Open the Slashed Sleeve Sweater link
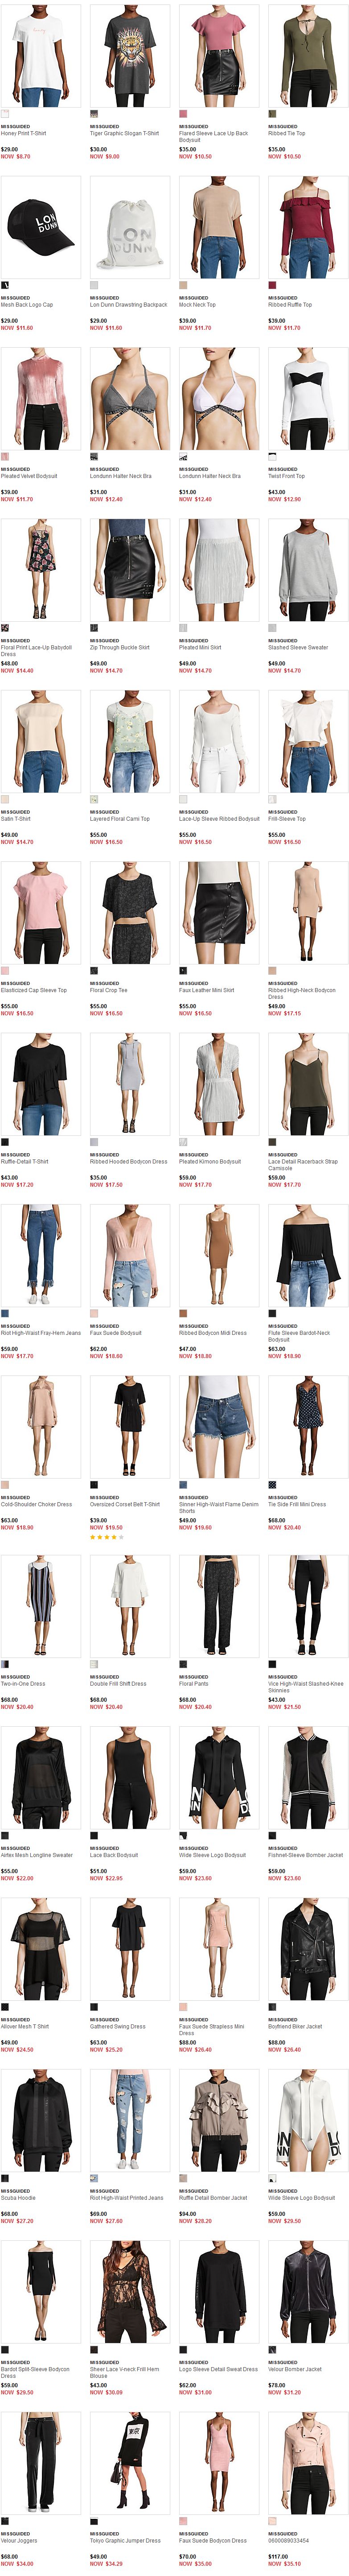 click(298, 647)
